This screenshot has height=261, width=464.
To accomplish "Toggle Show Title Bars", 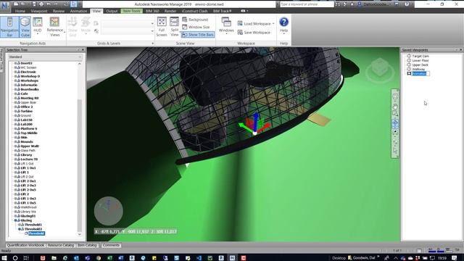I will coord(198,35).
